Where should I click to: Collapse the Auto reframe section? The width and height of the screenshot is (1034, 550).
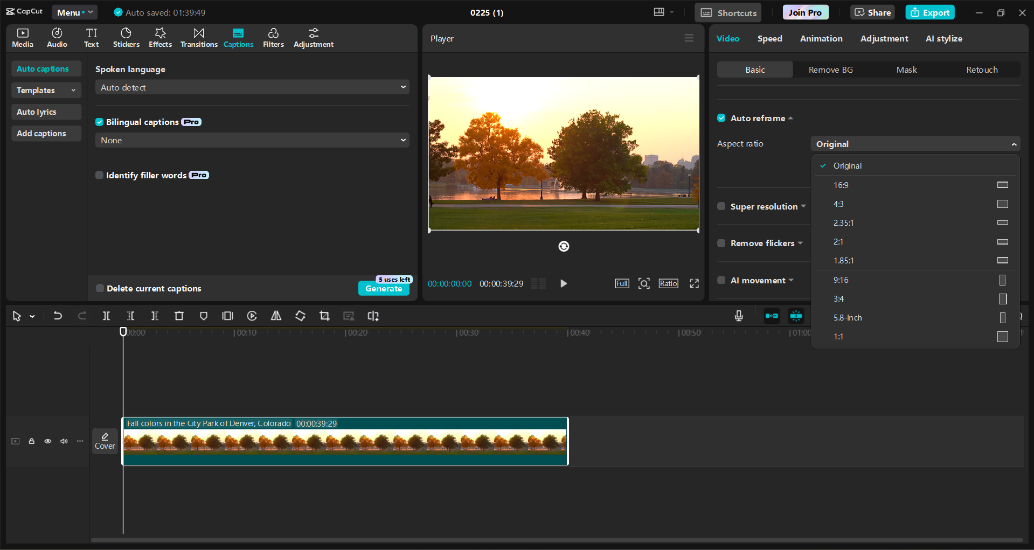click(791, 118)
